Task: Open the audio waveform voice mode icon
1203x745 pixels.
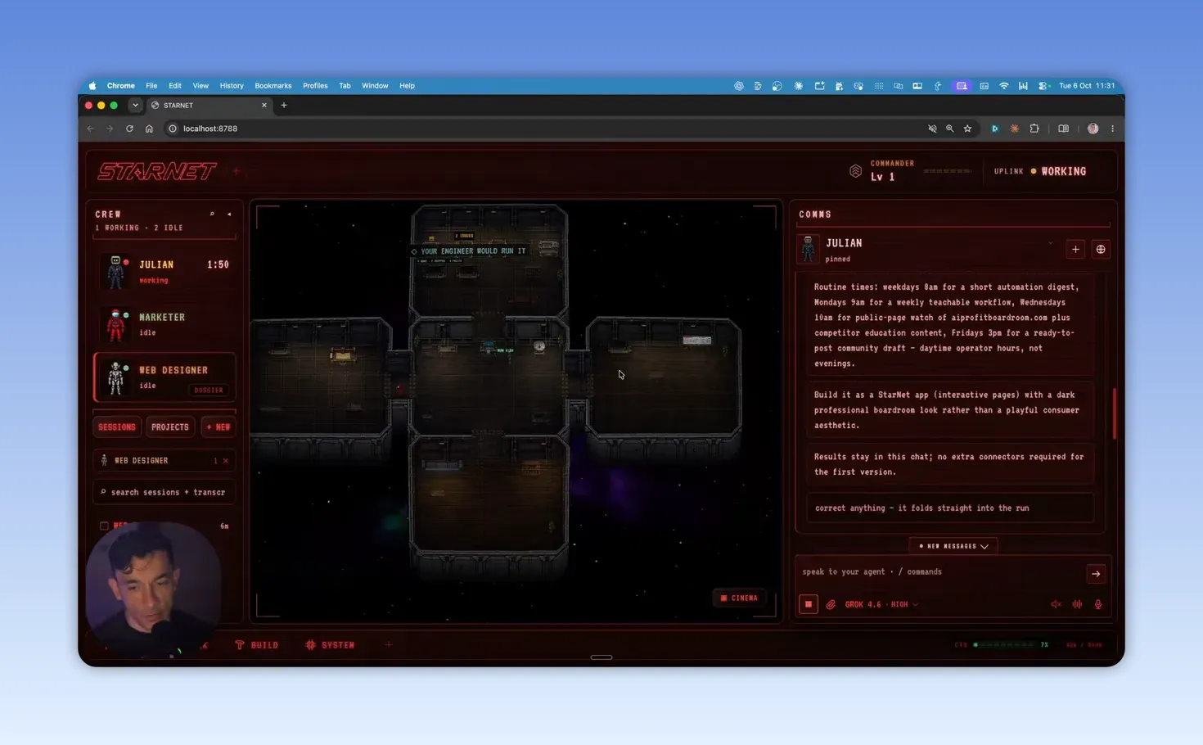Action: (1077, 604)
